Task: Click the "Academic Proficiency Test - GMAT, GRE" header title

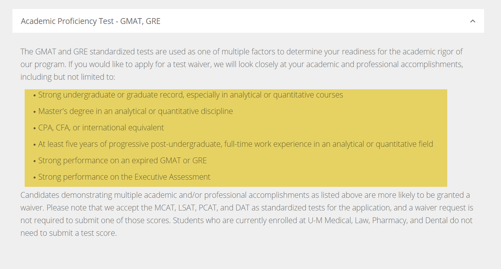Action: (x=90, y=21)
